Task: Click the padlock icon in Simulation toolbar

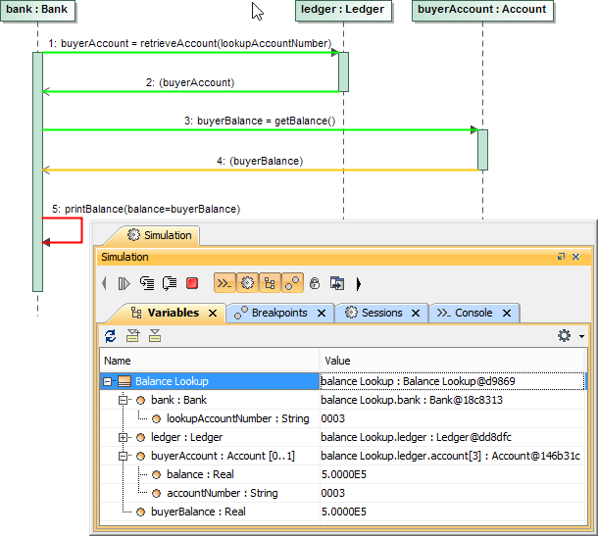Action: pos(315,283)
